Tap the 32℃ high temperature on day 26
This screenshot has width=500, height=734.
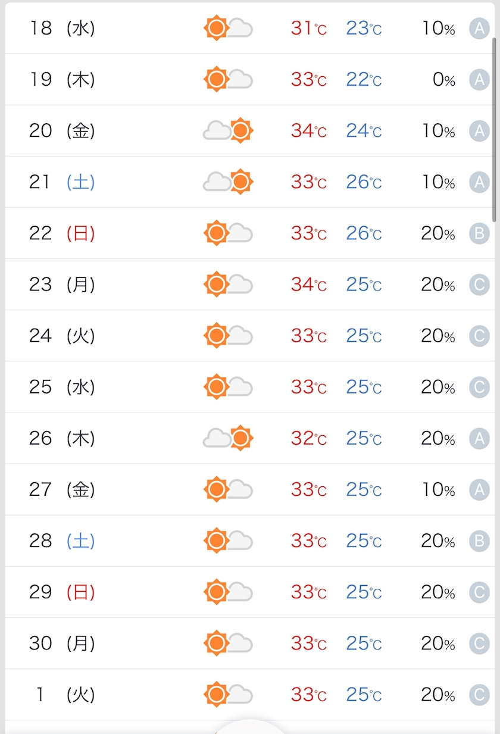click(308, 438)
